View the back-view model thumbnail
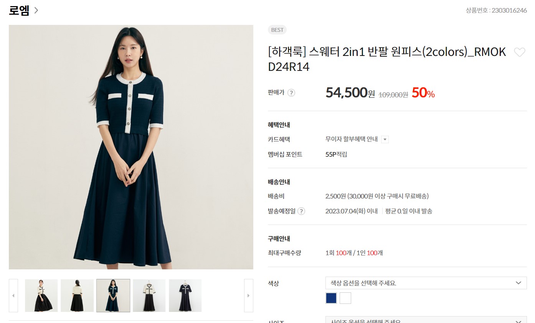535x323 pixels. point(77,295)
